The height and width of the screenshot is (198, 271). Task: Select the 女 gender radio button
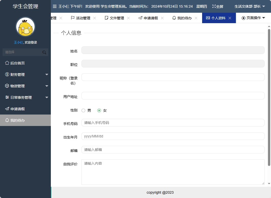99,110
